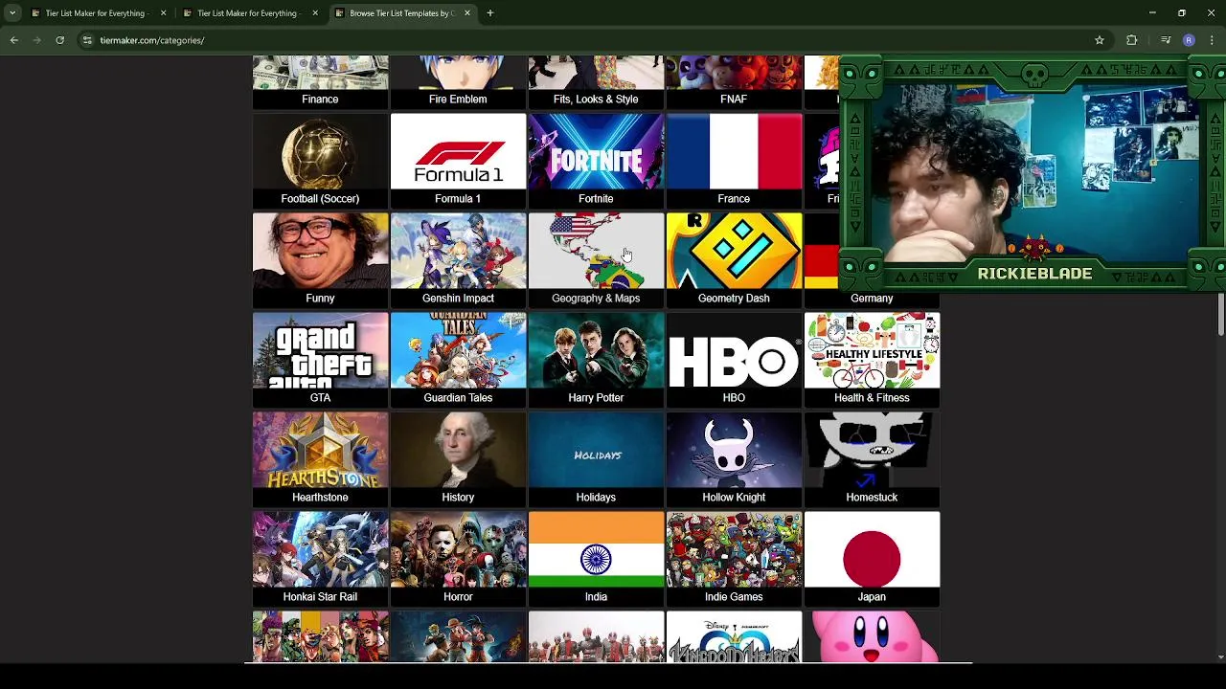Screen dimensions: 1226x689
Task: Open the Finance category
Action: point(320,82)
